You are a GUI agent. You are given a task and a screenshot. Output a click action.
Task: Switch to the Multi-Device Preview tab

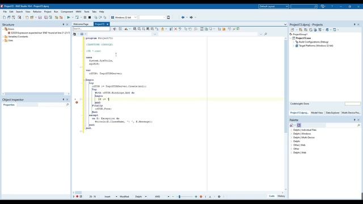point(351,113)
